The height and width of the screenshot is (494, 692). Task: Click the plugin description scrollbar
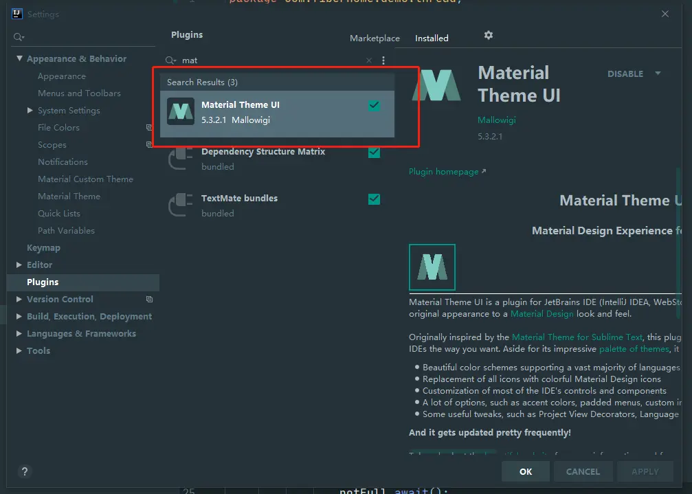679,242
